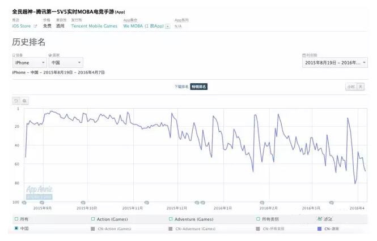
Task: Check the 所有类别 checkbox
Action: (x=258, y=219)
